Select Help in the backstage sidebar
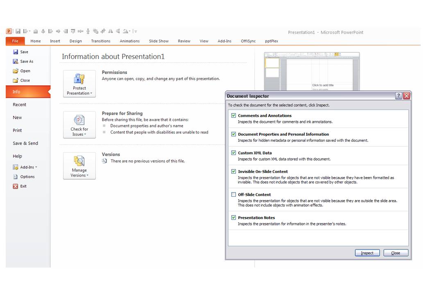This screenshot has height=295, width=426. (x=17, y=156)
